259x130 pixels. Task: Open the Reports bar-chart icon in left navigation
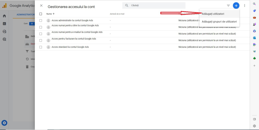tap(4, 24)
